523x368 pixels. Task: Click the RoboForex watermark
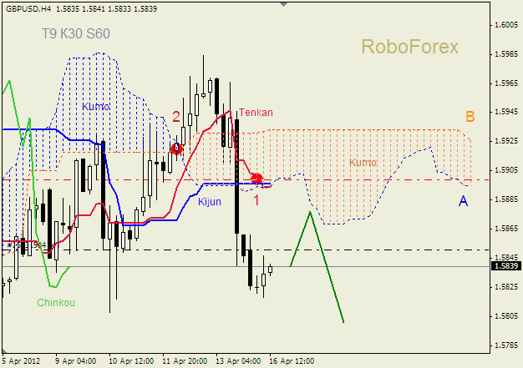tap(409, 47)
